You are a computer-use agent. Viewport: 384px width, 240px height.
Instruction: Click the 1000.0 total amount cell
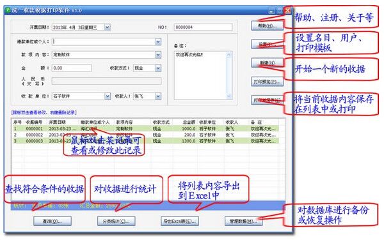(x=188, y=128)
